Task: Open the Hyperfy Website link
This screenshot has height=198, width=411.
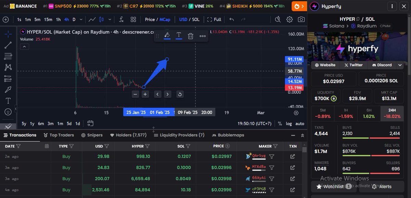Action: pos(325,65)
